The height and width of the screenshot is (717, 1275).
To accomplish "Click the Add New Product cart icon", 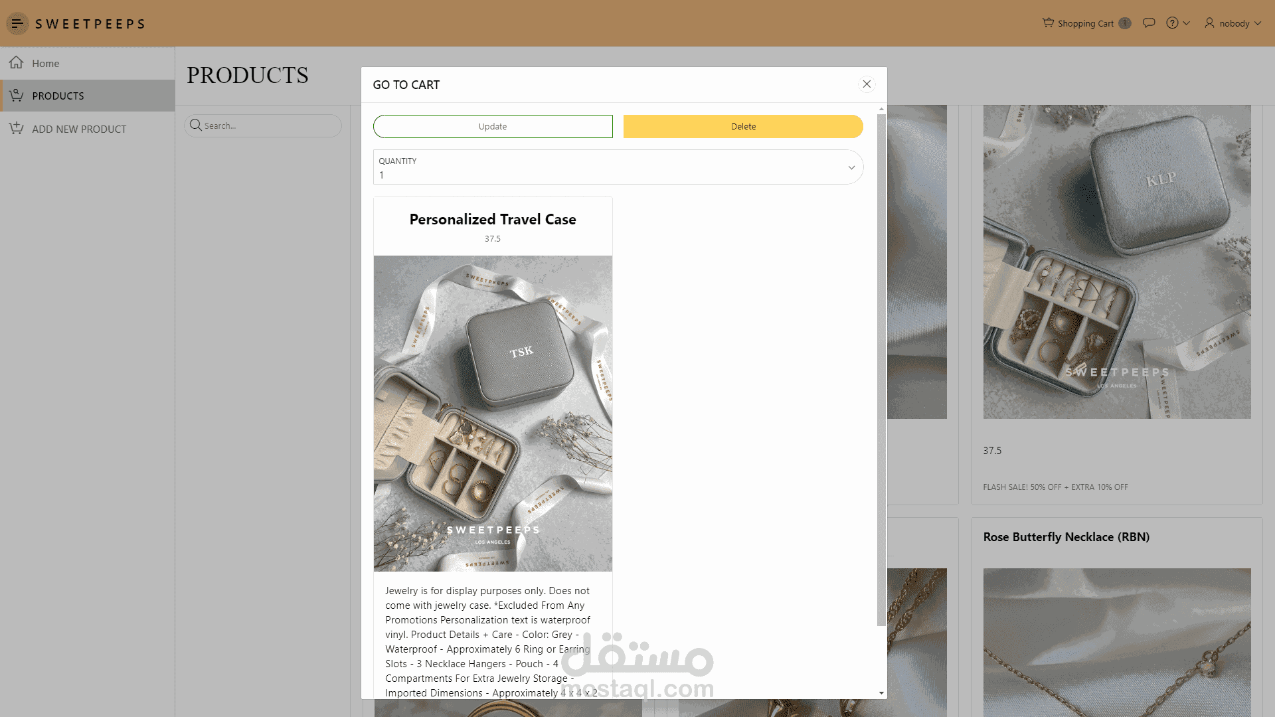I will pos(17,129).
